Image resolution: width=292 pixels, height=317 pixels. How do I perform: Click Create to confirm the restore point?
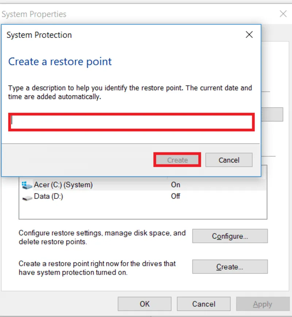click(177, 160)
